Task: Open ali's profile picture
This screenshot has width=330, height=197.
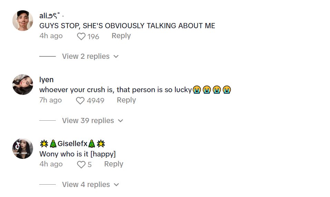Action: 23,21
